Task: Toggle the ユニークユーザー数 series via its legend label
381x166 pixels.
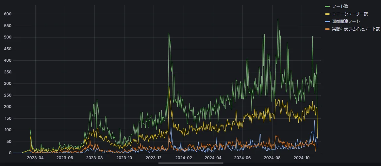Action: (350, 14)
